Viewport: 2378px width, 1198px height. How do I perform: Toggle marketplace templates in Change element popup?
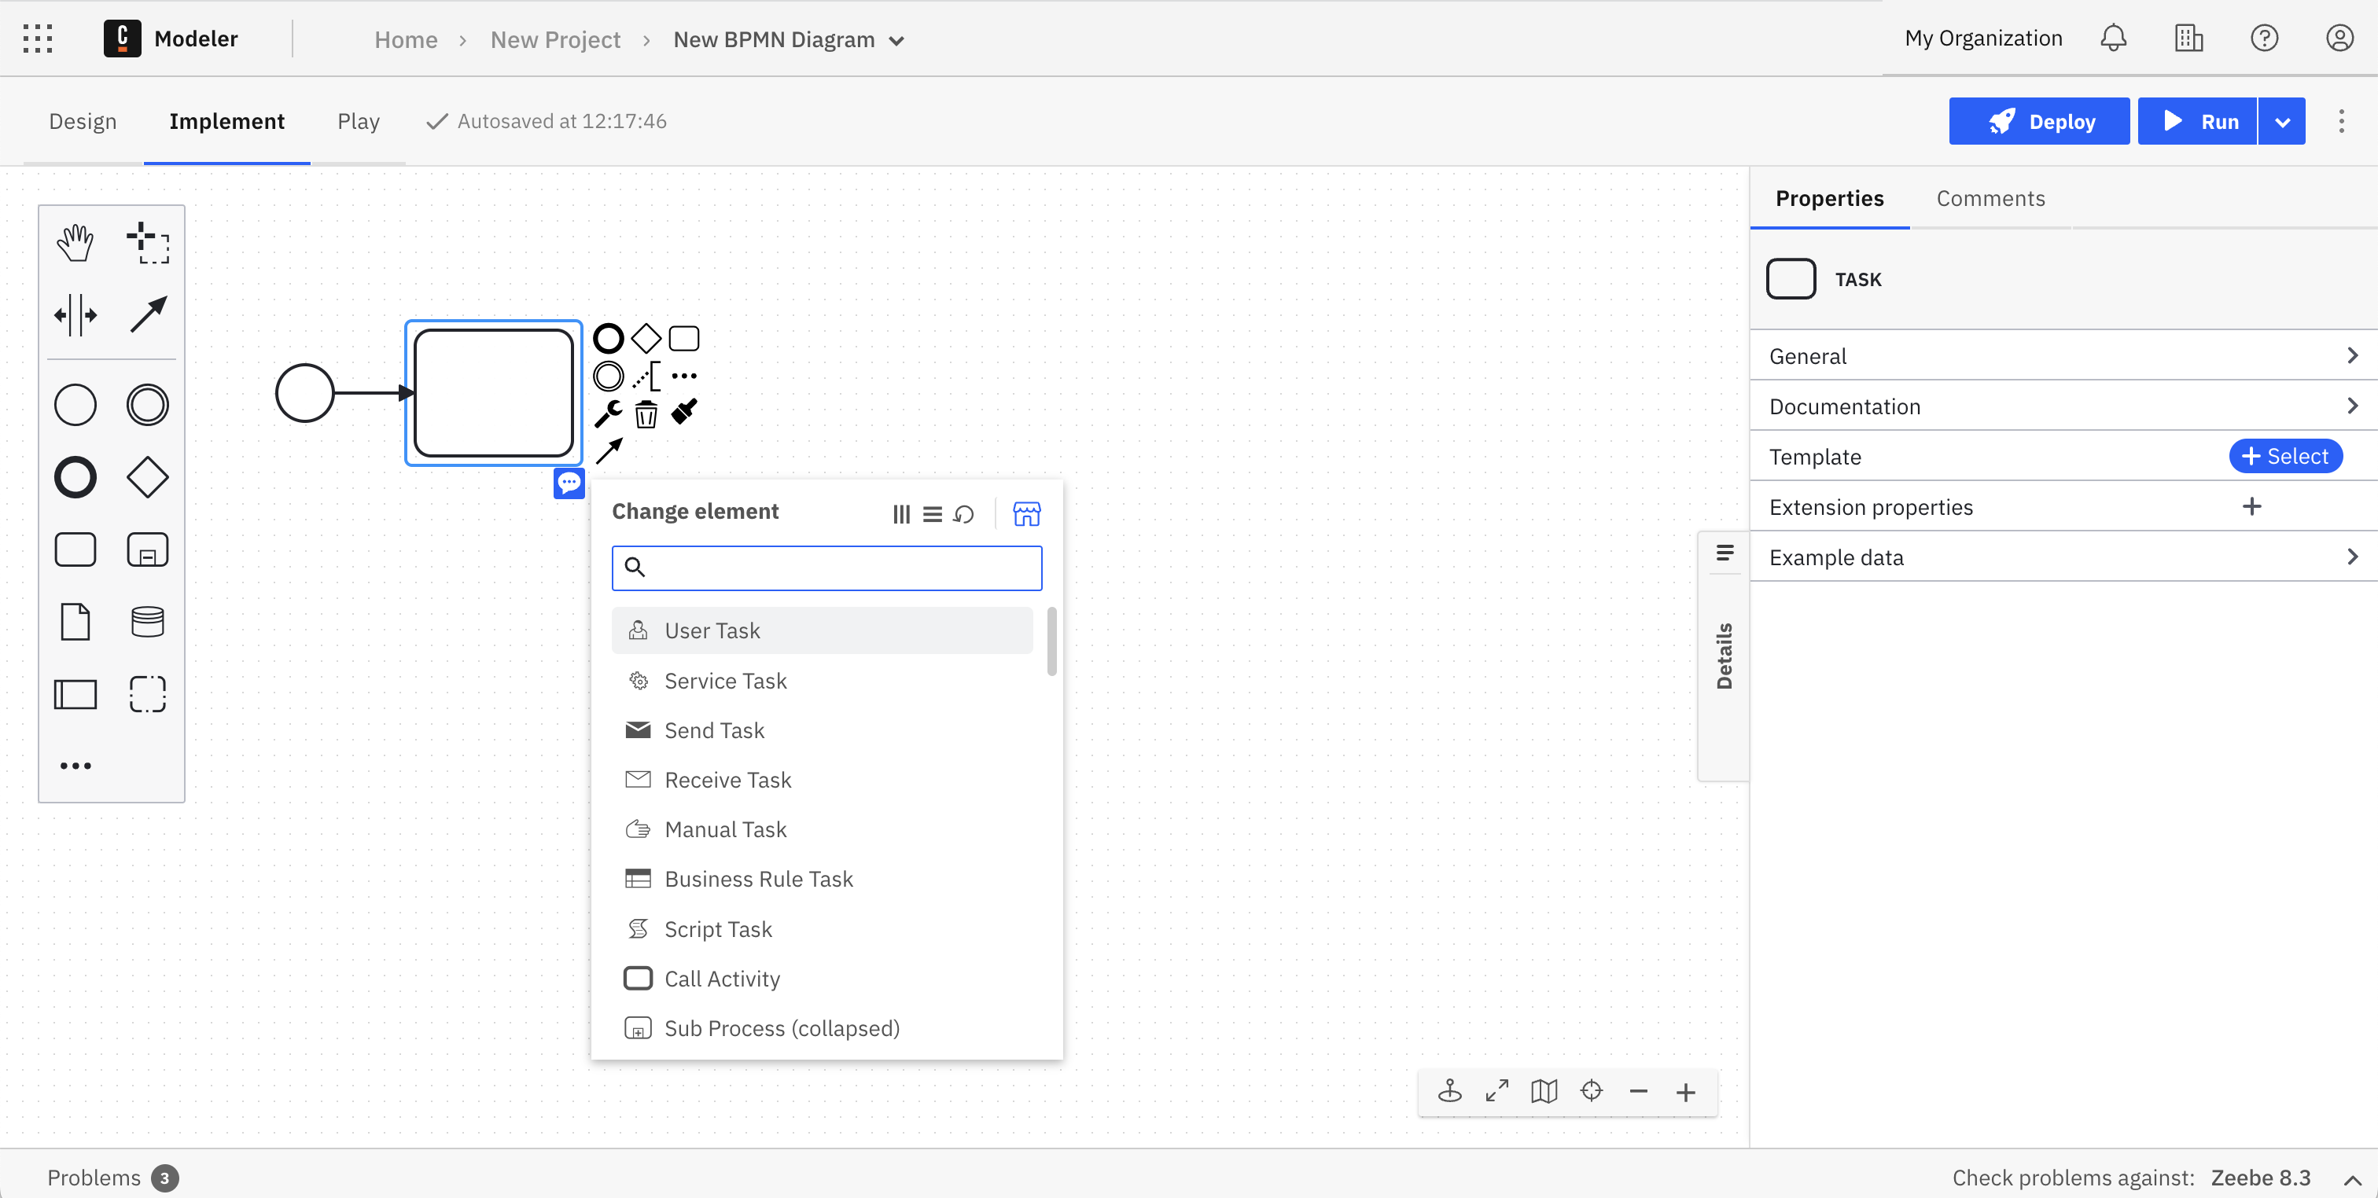click(x=1026, y=514)
